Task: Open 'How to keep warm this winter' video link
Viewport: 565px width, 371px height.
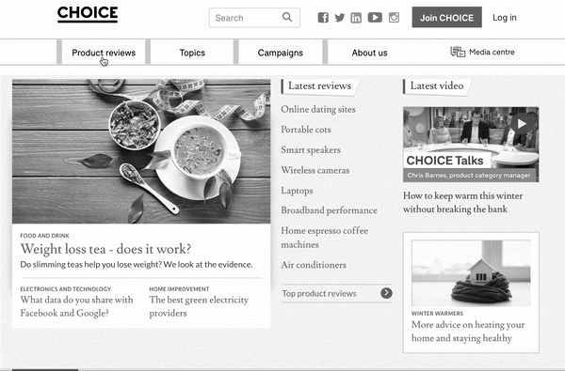Action: coord(463,202)
